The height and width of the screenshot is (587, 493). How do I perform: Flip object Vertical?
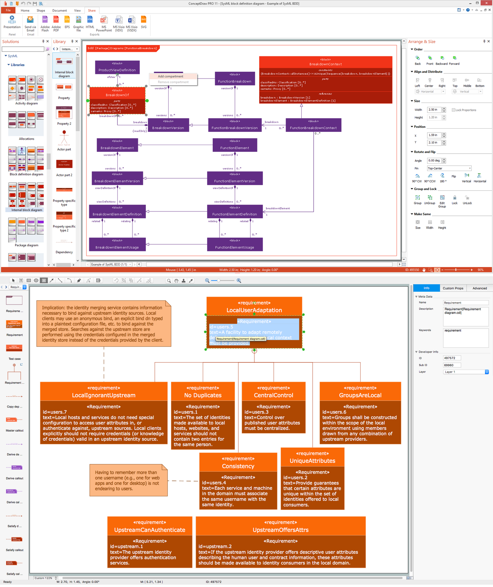tap(467, 178)
